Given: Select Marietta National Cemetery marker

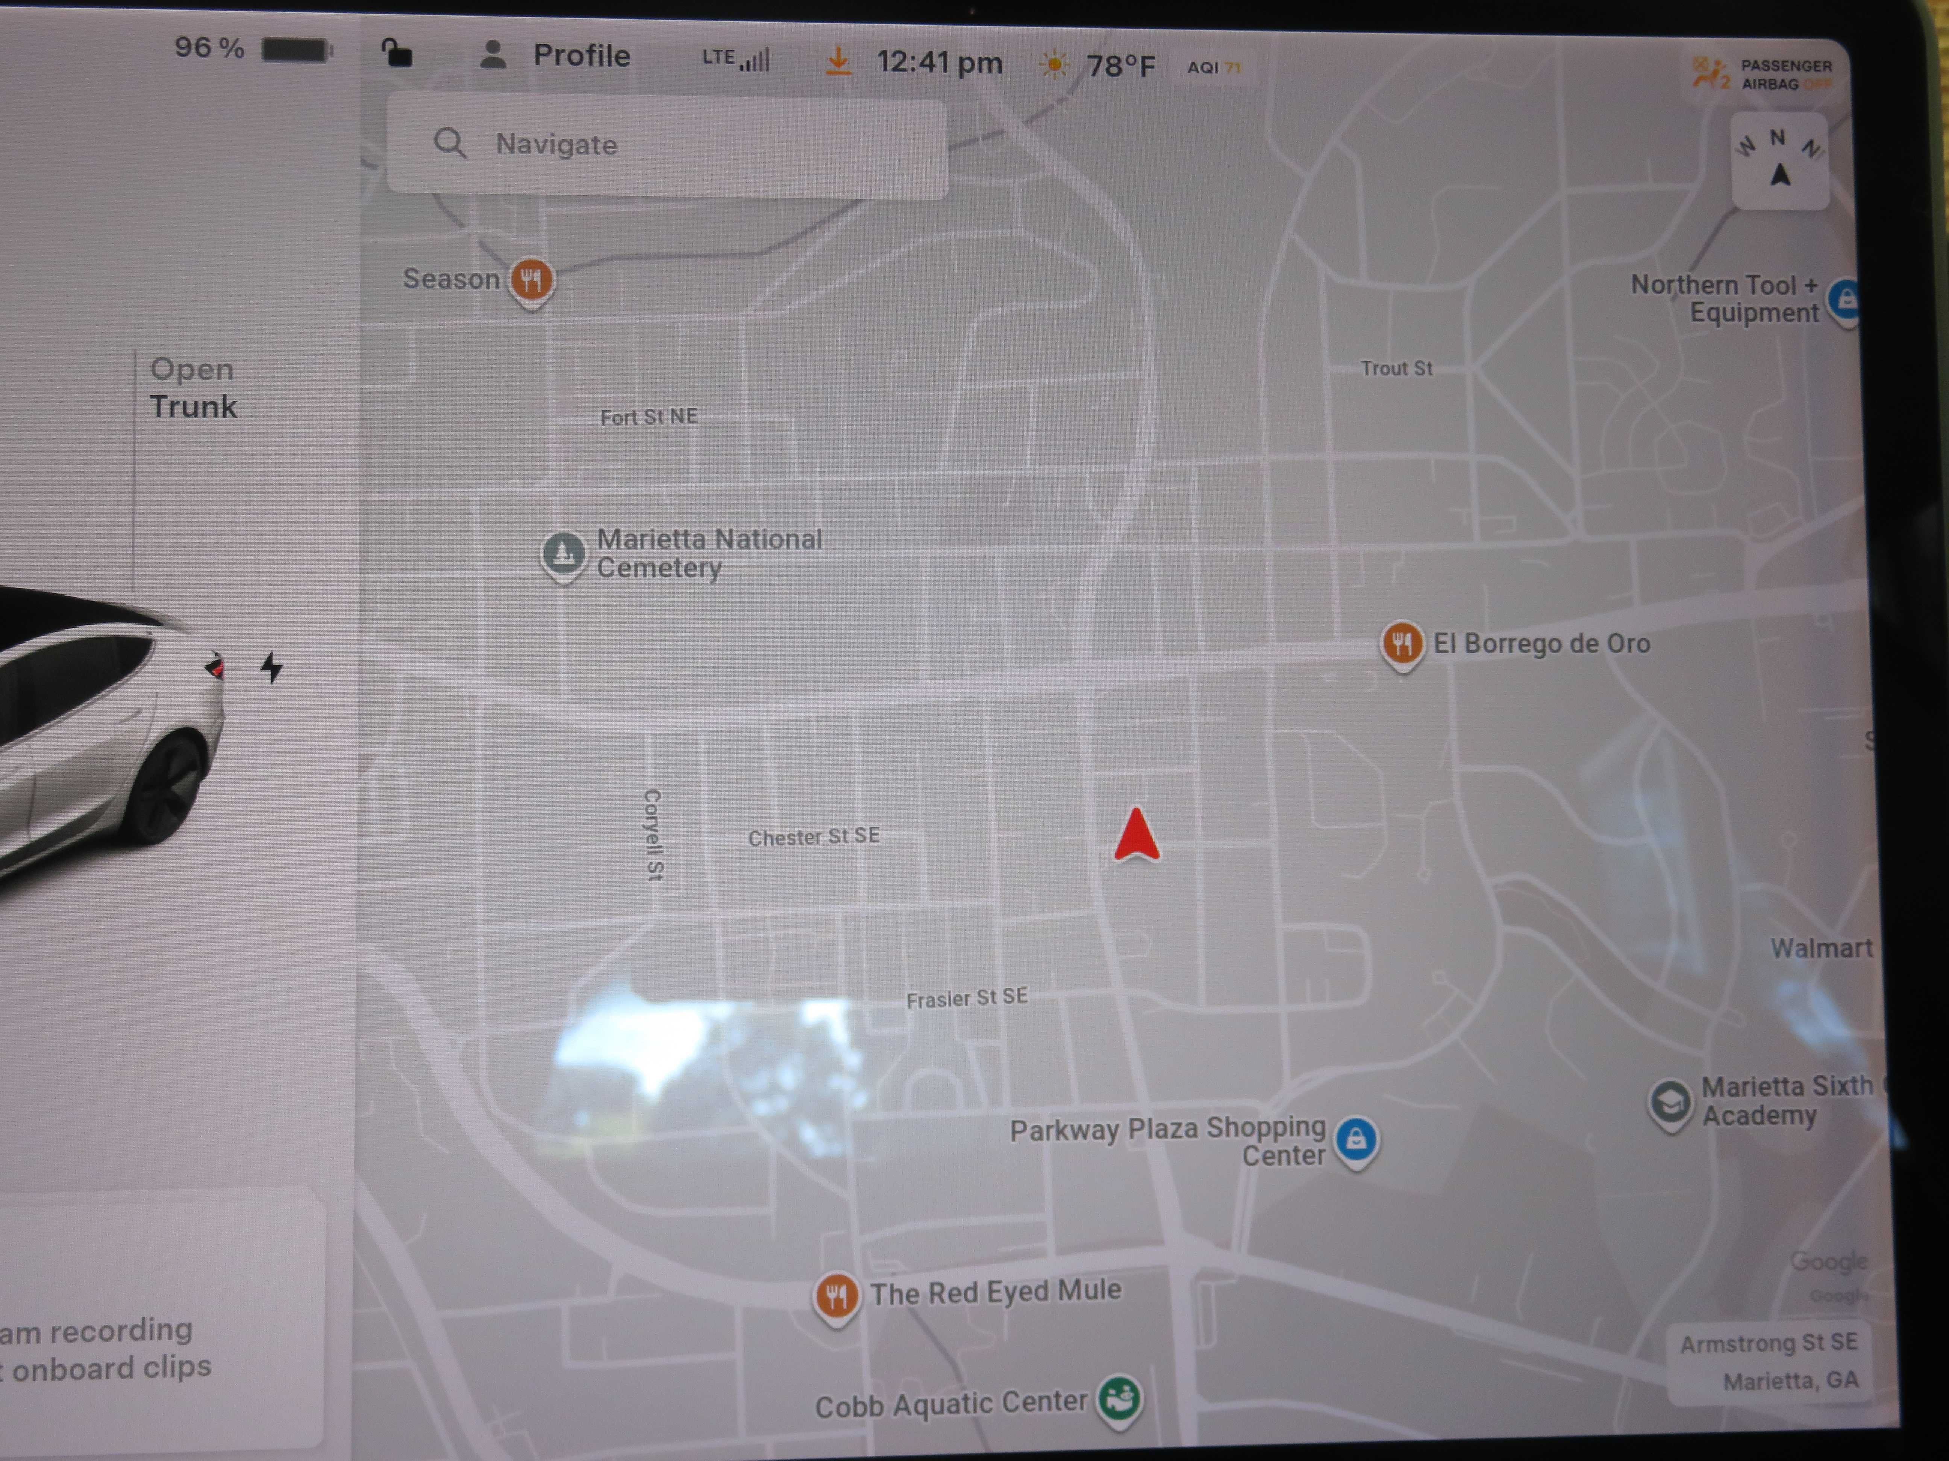Looking at the screenshot, I should 563,556.
